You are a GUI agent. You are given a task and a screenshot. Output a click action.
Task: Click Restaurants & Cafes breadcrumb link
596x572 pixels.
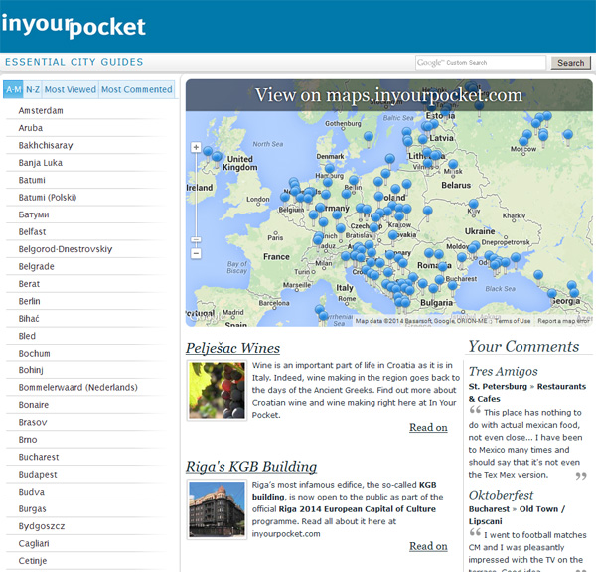(527, 393)
